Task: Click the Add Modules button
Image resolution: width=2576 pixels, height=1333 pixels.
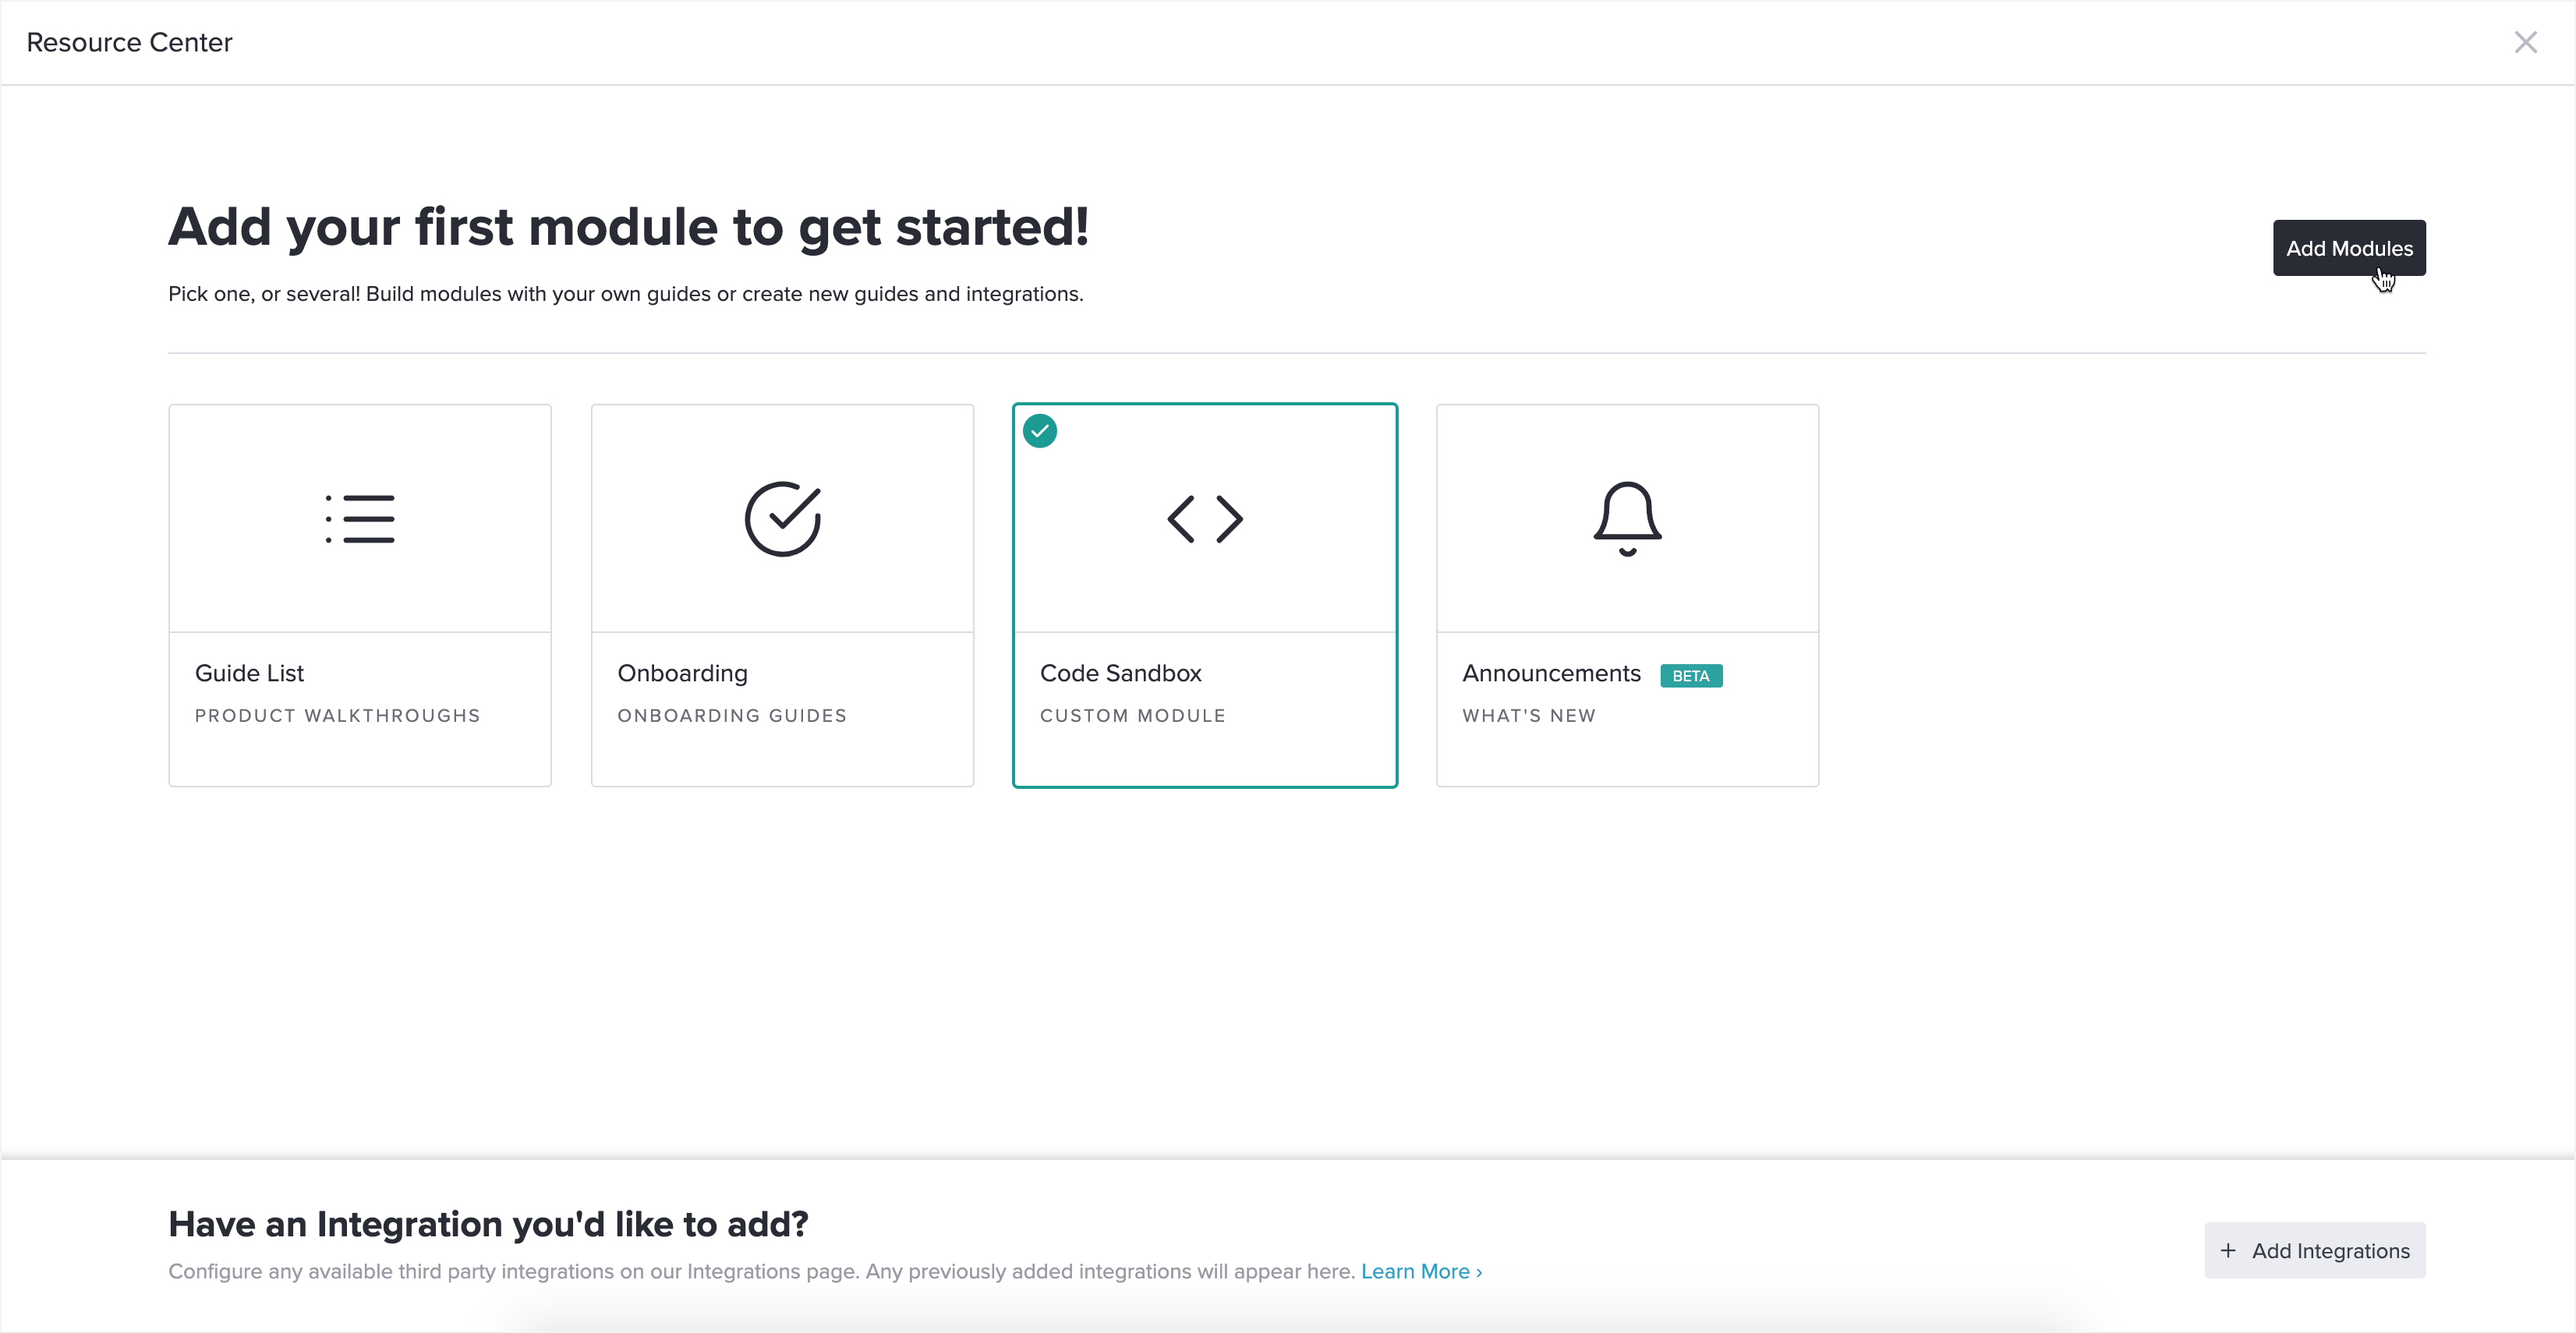Action: pyautogui.click(x=2348, y=247)
